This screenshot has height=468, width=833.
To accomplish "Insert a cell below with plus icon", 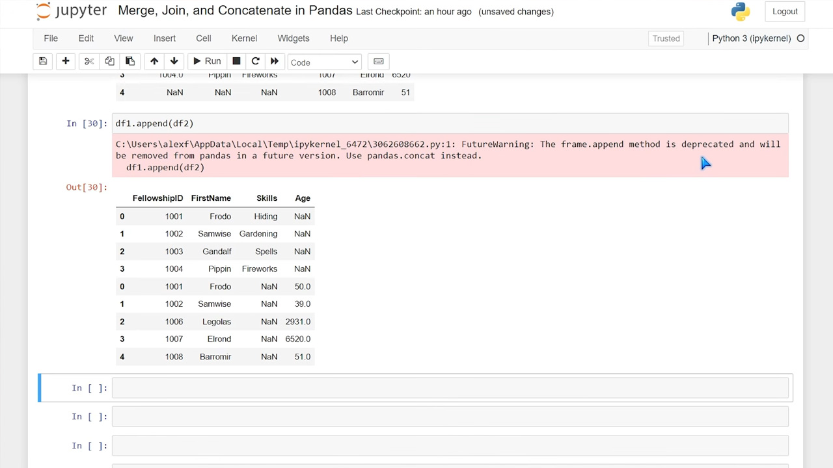I will [x=66, y=61].
